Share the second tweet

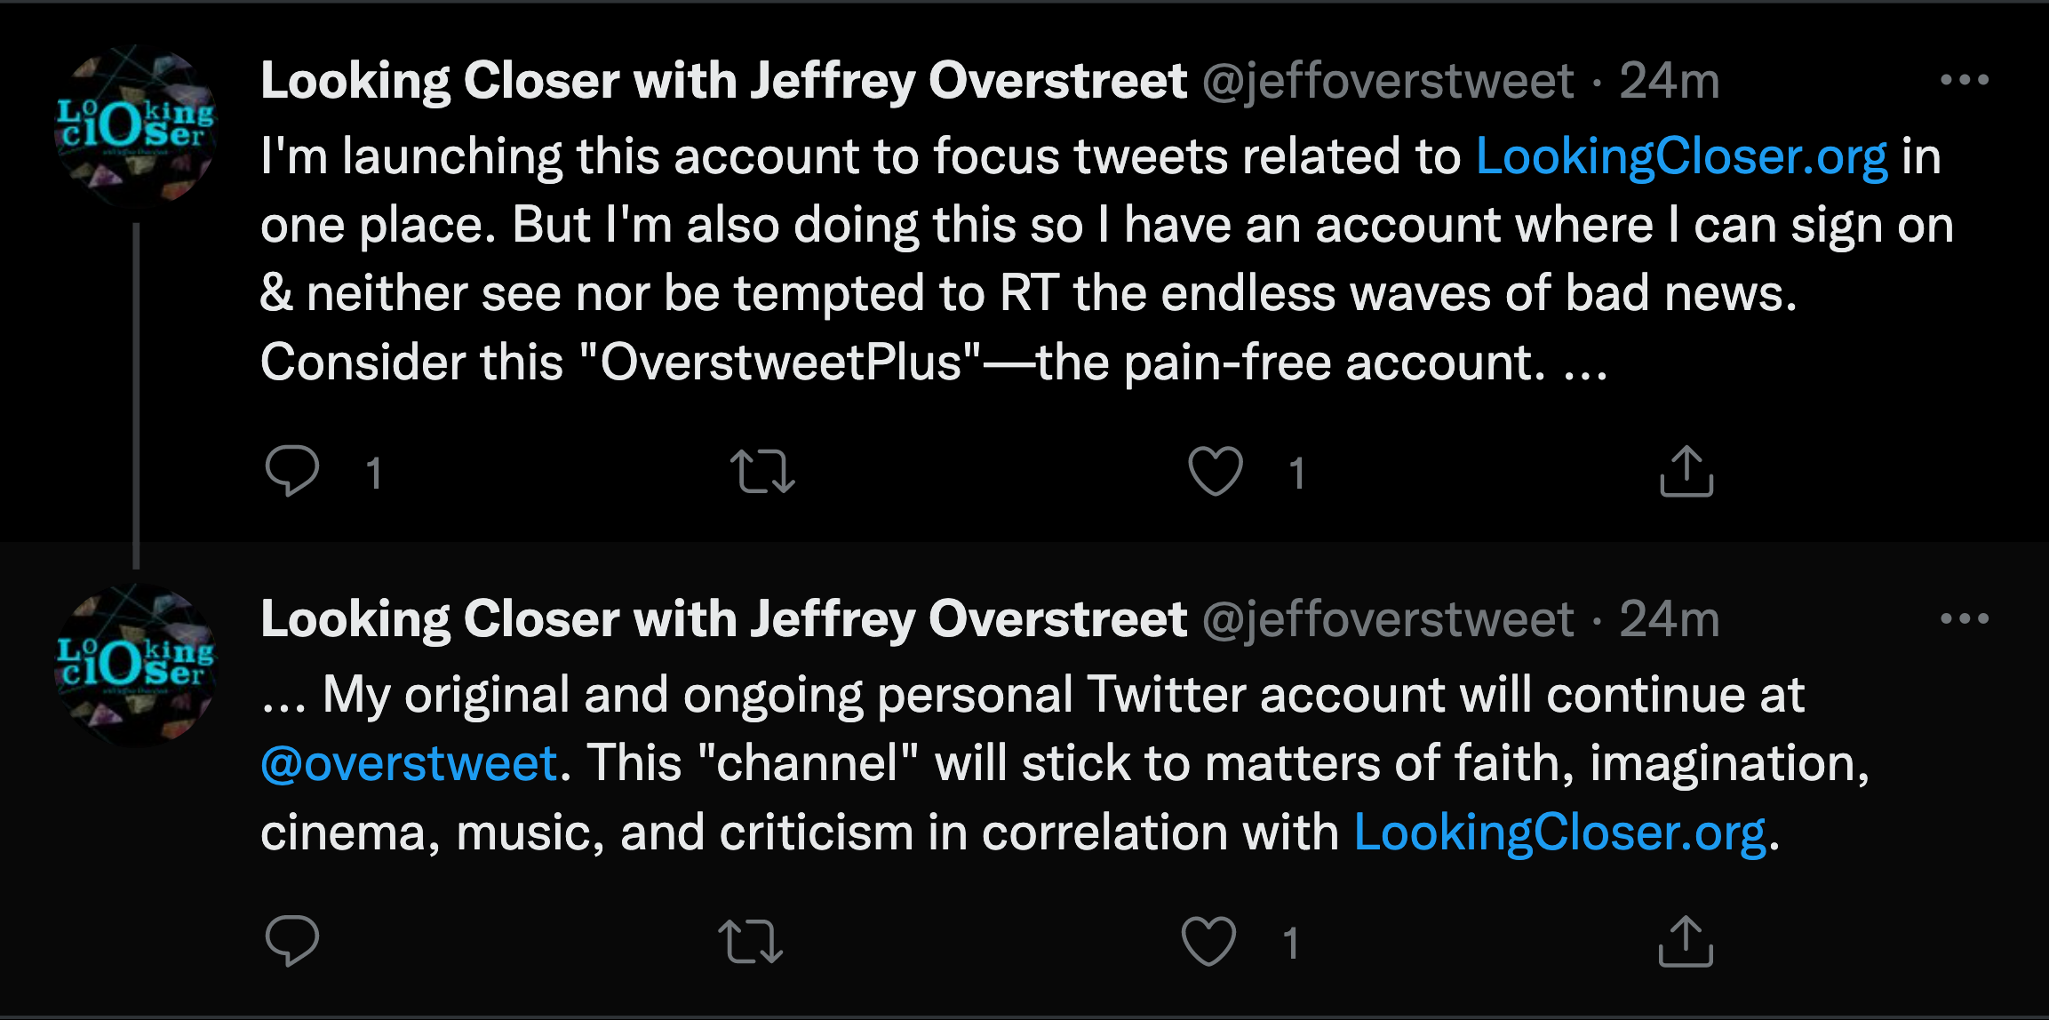tap(1686, 941)
